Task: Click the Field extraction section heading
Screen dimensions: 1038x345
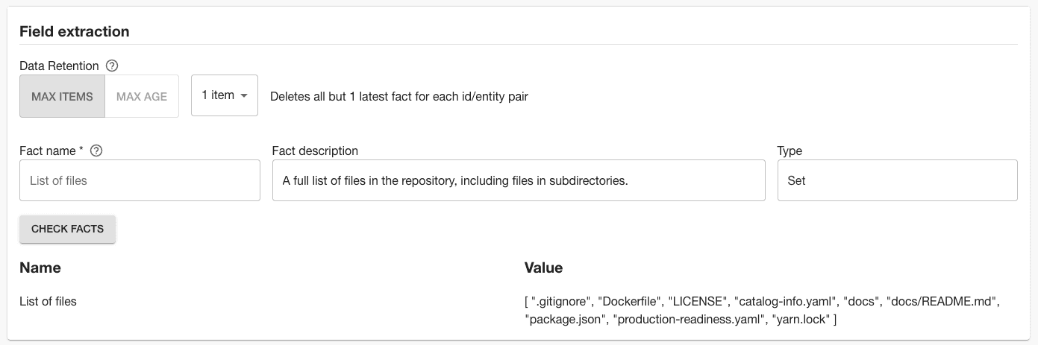Action: (75, 31)
